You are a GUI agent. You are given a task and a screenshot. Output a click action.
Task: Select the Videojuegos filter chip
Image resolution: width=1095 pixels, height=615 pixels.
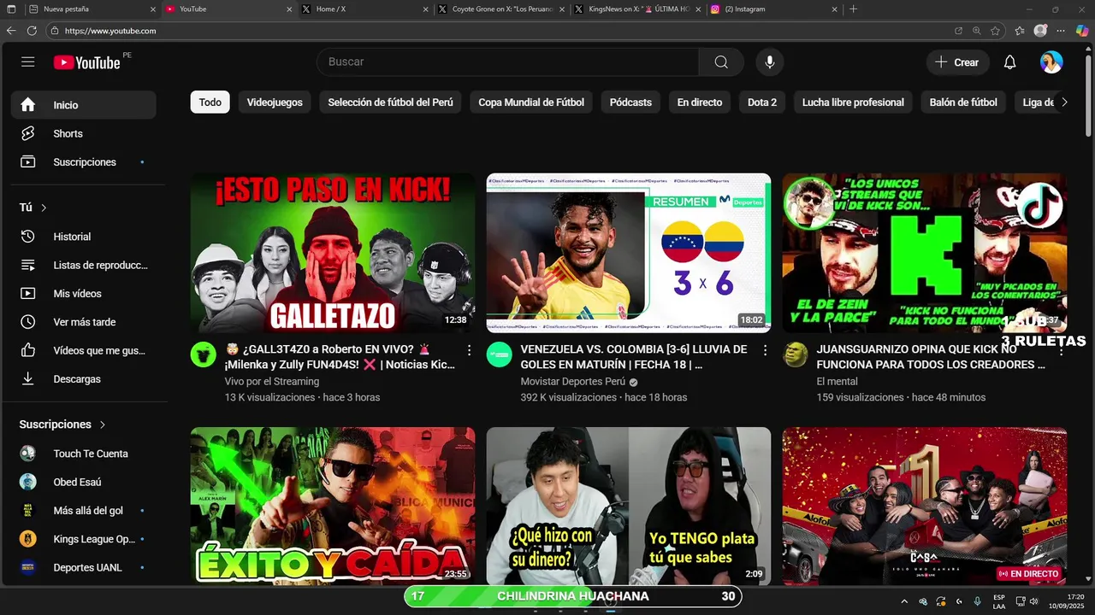pos(275,102)
